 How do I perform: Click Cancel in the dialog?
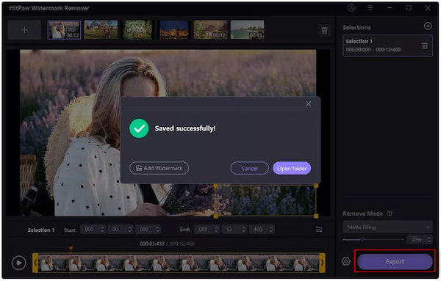[x=249, y=168]
